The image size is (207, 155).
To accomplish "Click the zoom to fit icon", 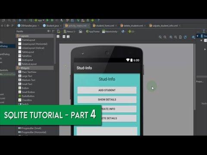I will (160, 37).
